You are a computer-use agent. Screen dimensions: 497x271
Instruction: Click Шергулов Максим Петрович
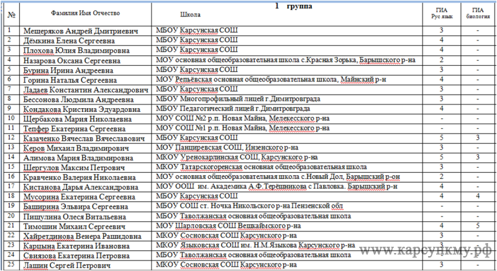pyautogui.click(x=74, y=168)
